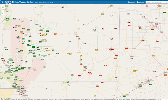The width and height of the screenshot is (168, 100).
Task: Select the 9.25 observation value
Action: point(162,32)
